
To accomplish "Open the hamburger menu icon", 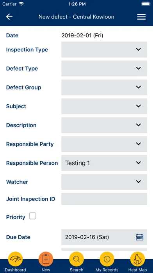I will tap(141, 17).
